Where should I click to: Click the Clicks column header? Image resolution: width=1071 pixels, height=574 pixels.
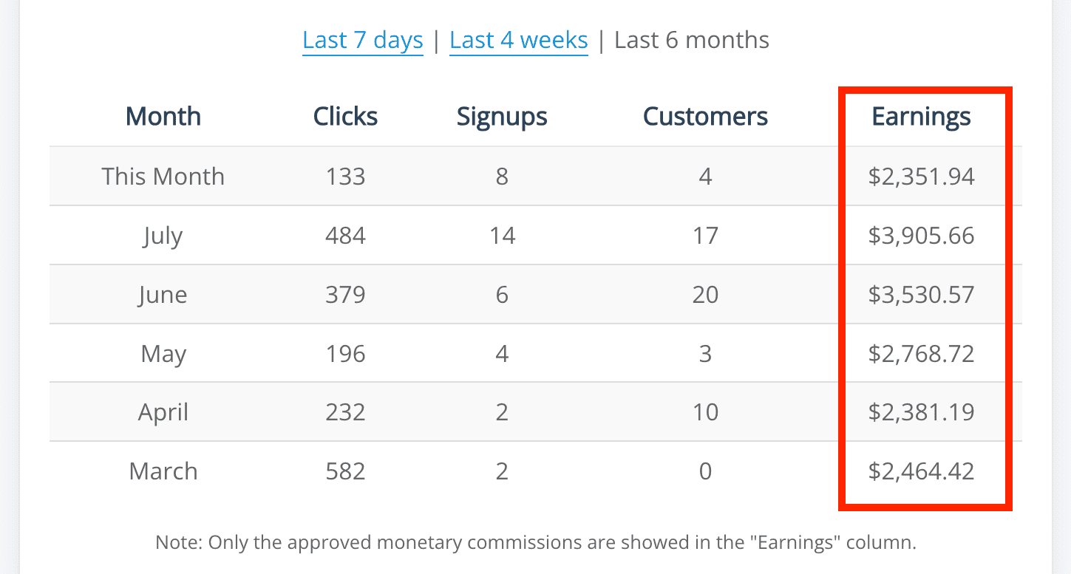coord(345,116)
